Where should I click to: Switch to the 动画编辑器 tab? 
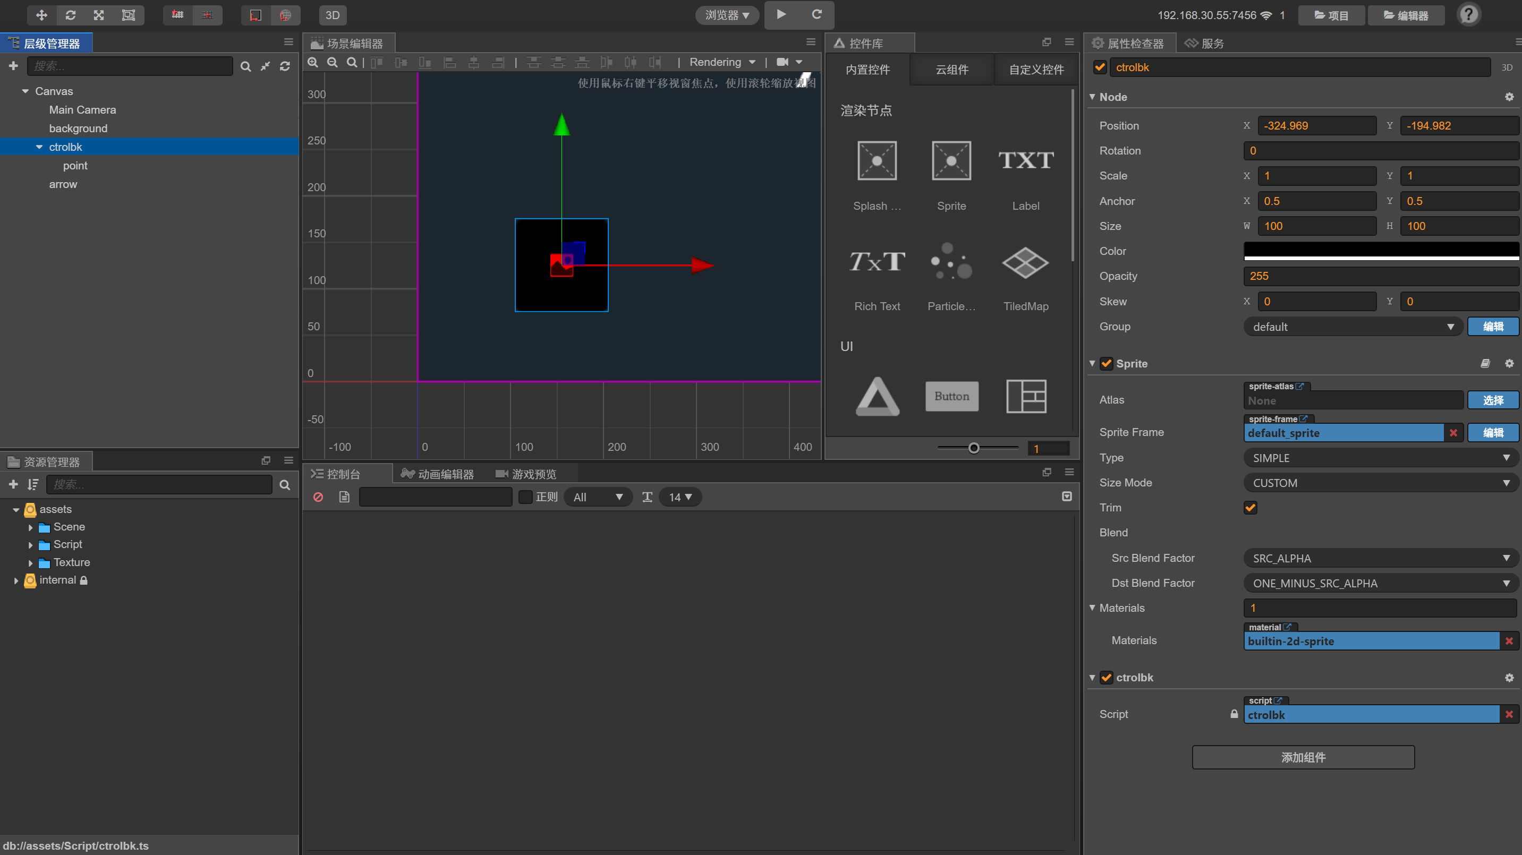click(x=438, y=474)
